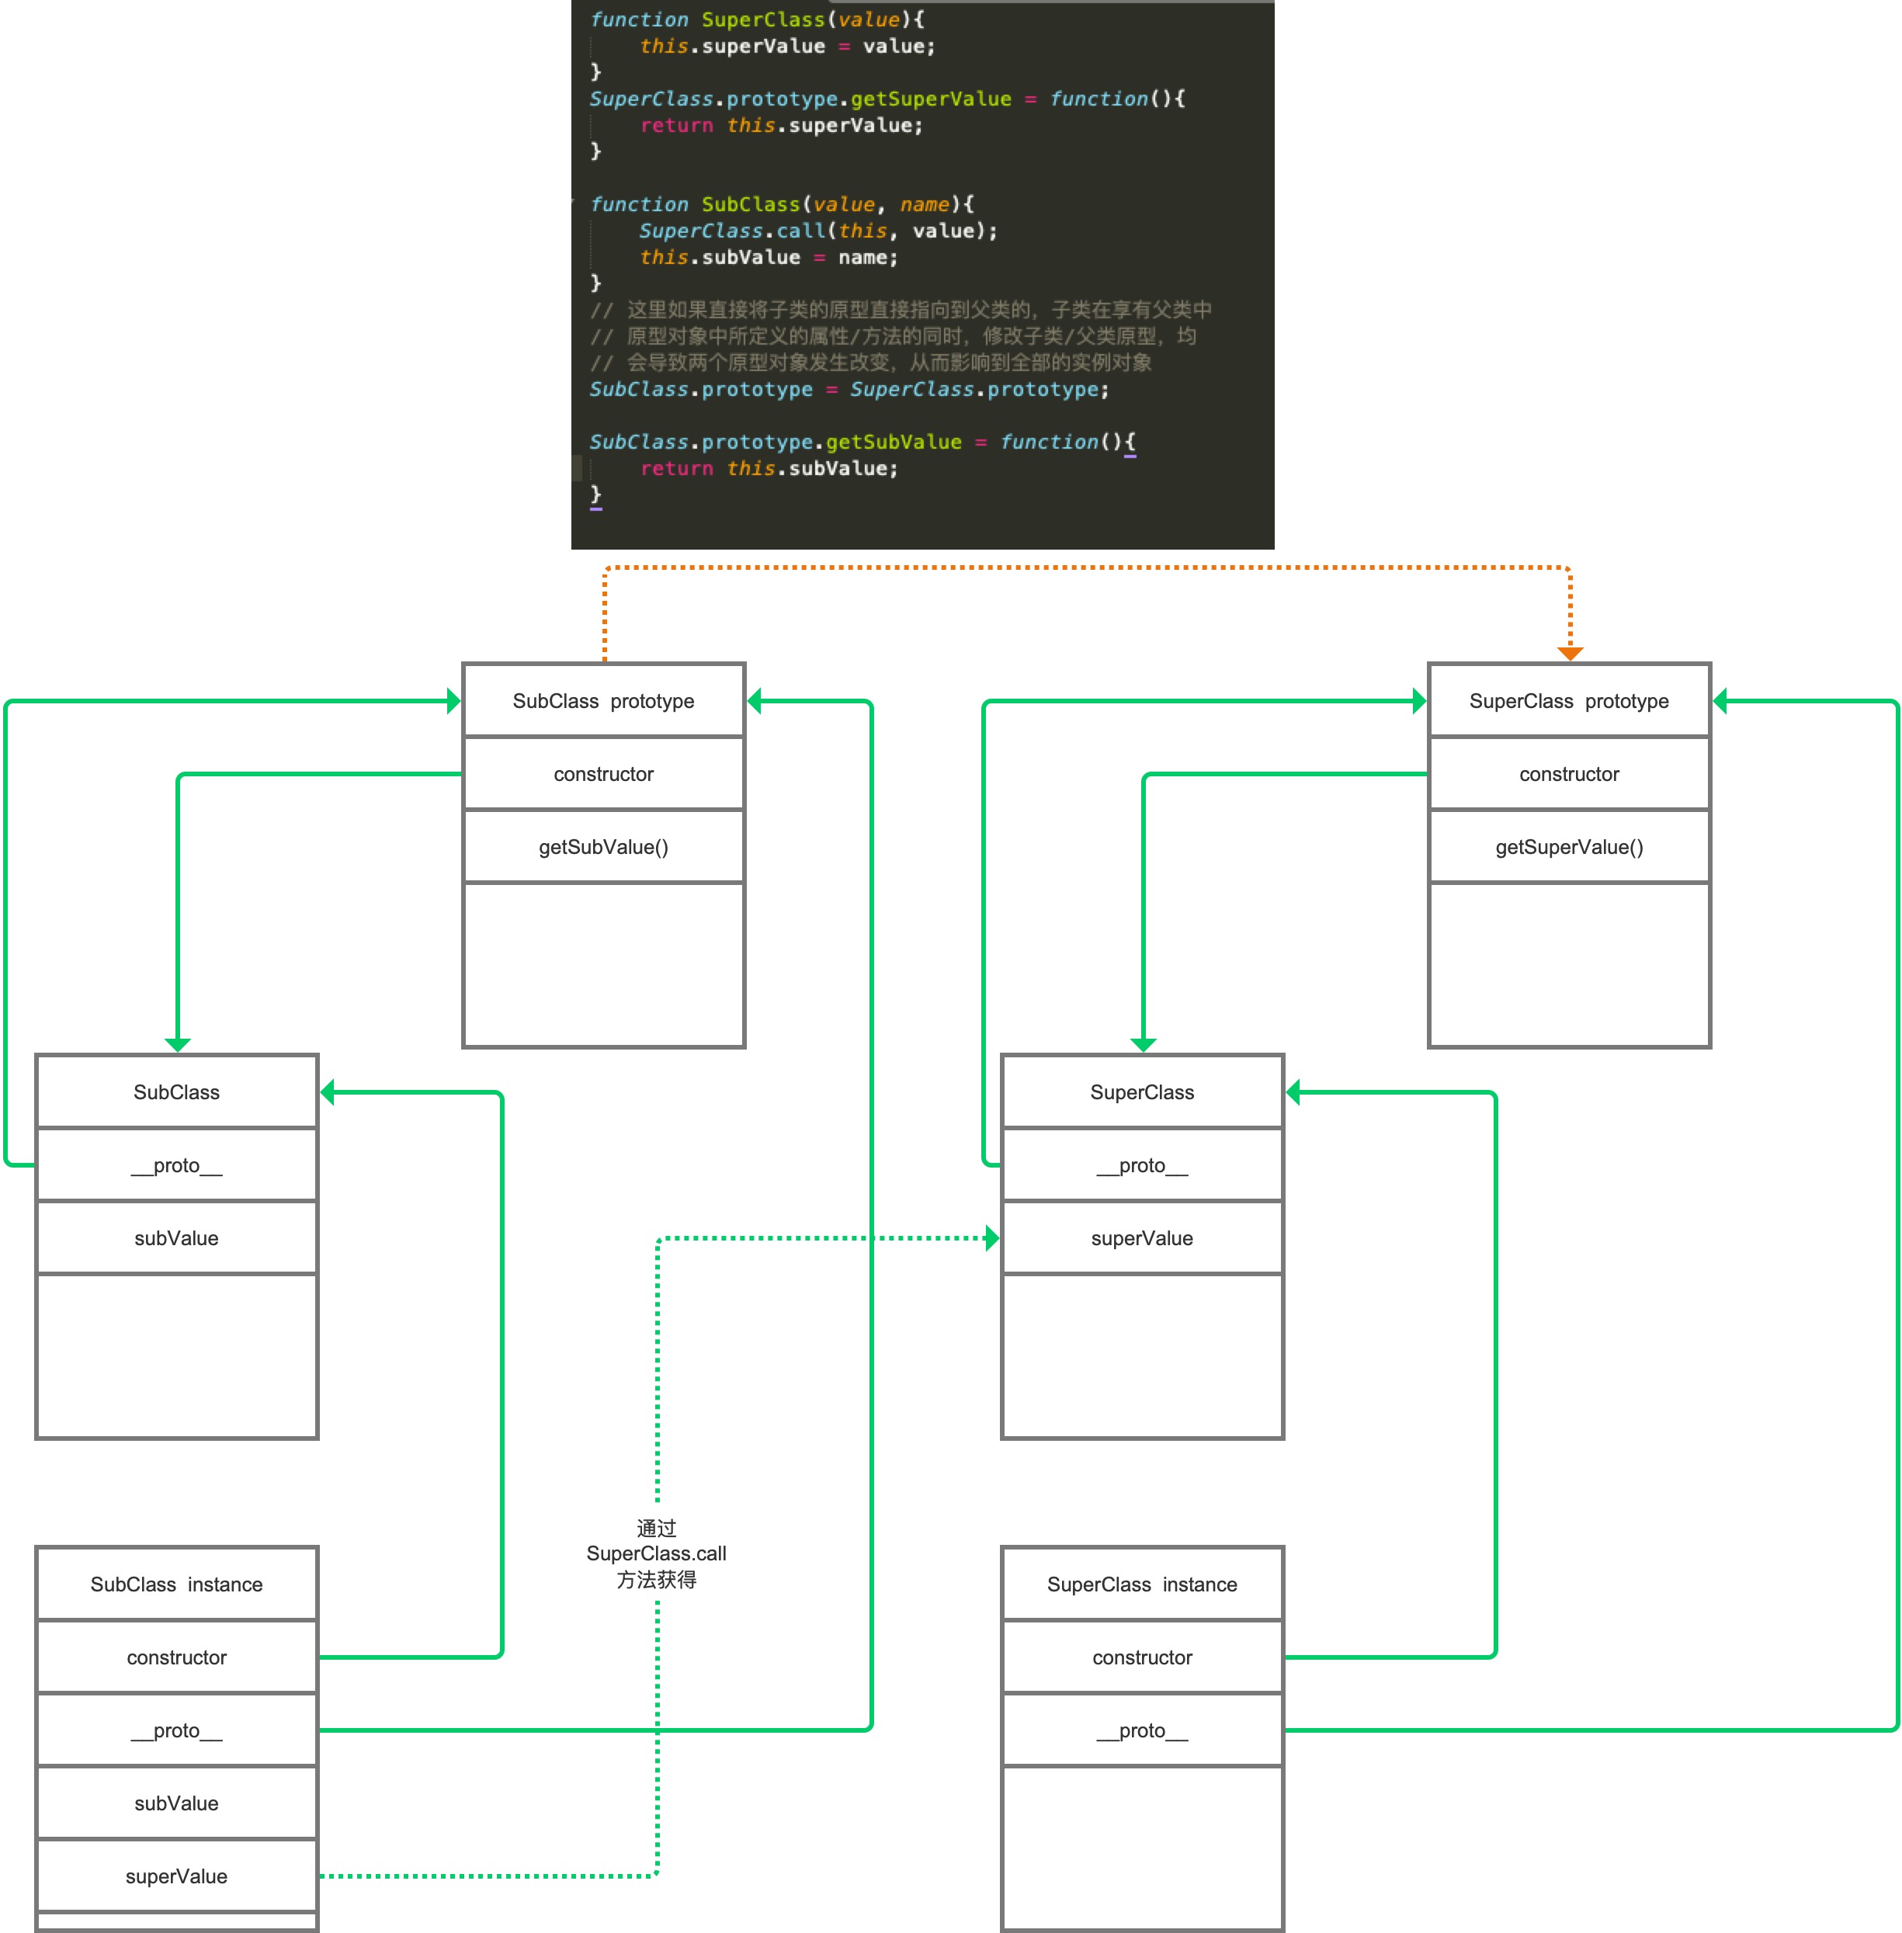Screen dimensions: 1902x1933
Task: Select the 'SubClass instance' header
Action: click(177, 1584)
